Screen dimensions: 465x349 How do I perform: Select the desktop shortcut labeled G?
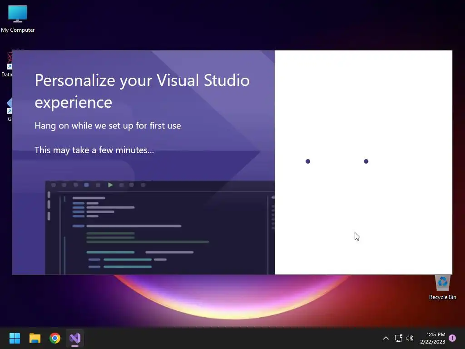pos(9,110)
